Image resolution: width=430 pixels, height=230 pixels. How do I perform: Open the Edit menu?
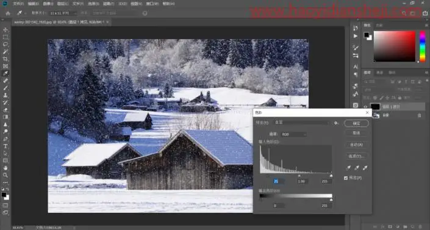click(x=34, y=4)
